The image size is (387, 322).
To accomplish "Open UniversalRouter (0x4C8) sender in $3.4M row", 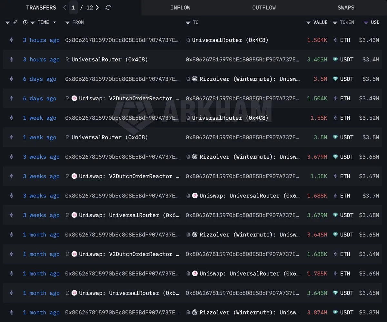I will tap(110, 59).
